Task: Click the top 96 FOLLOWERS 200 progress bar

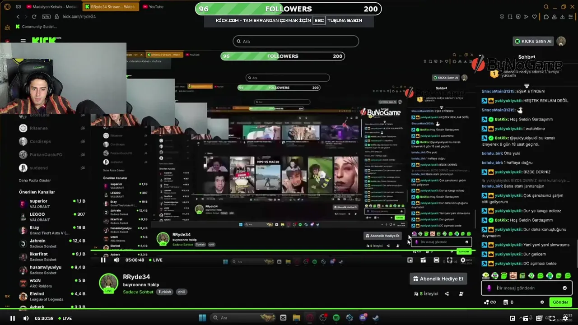Action: (289, 9)
